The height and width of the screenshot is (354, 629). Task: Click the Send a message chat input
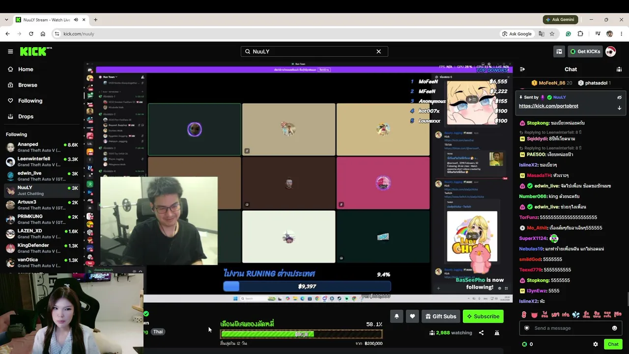[x=570, y=328]
